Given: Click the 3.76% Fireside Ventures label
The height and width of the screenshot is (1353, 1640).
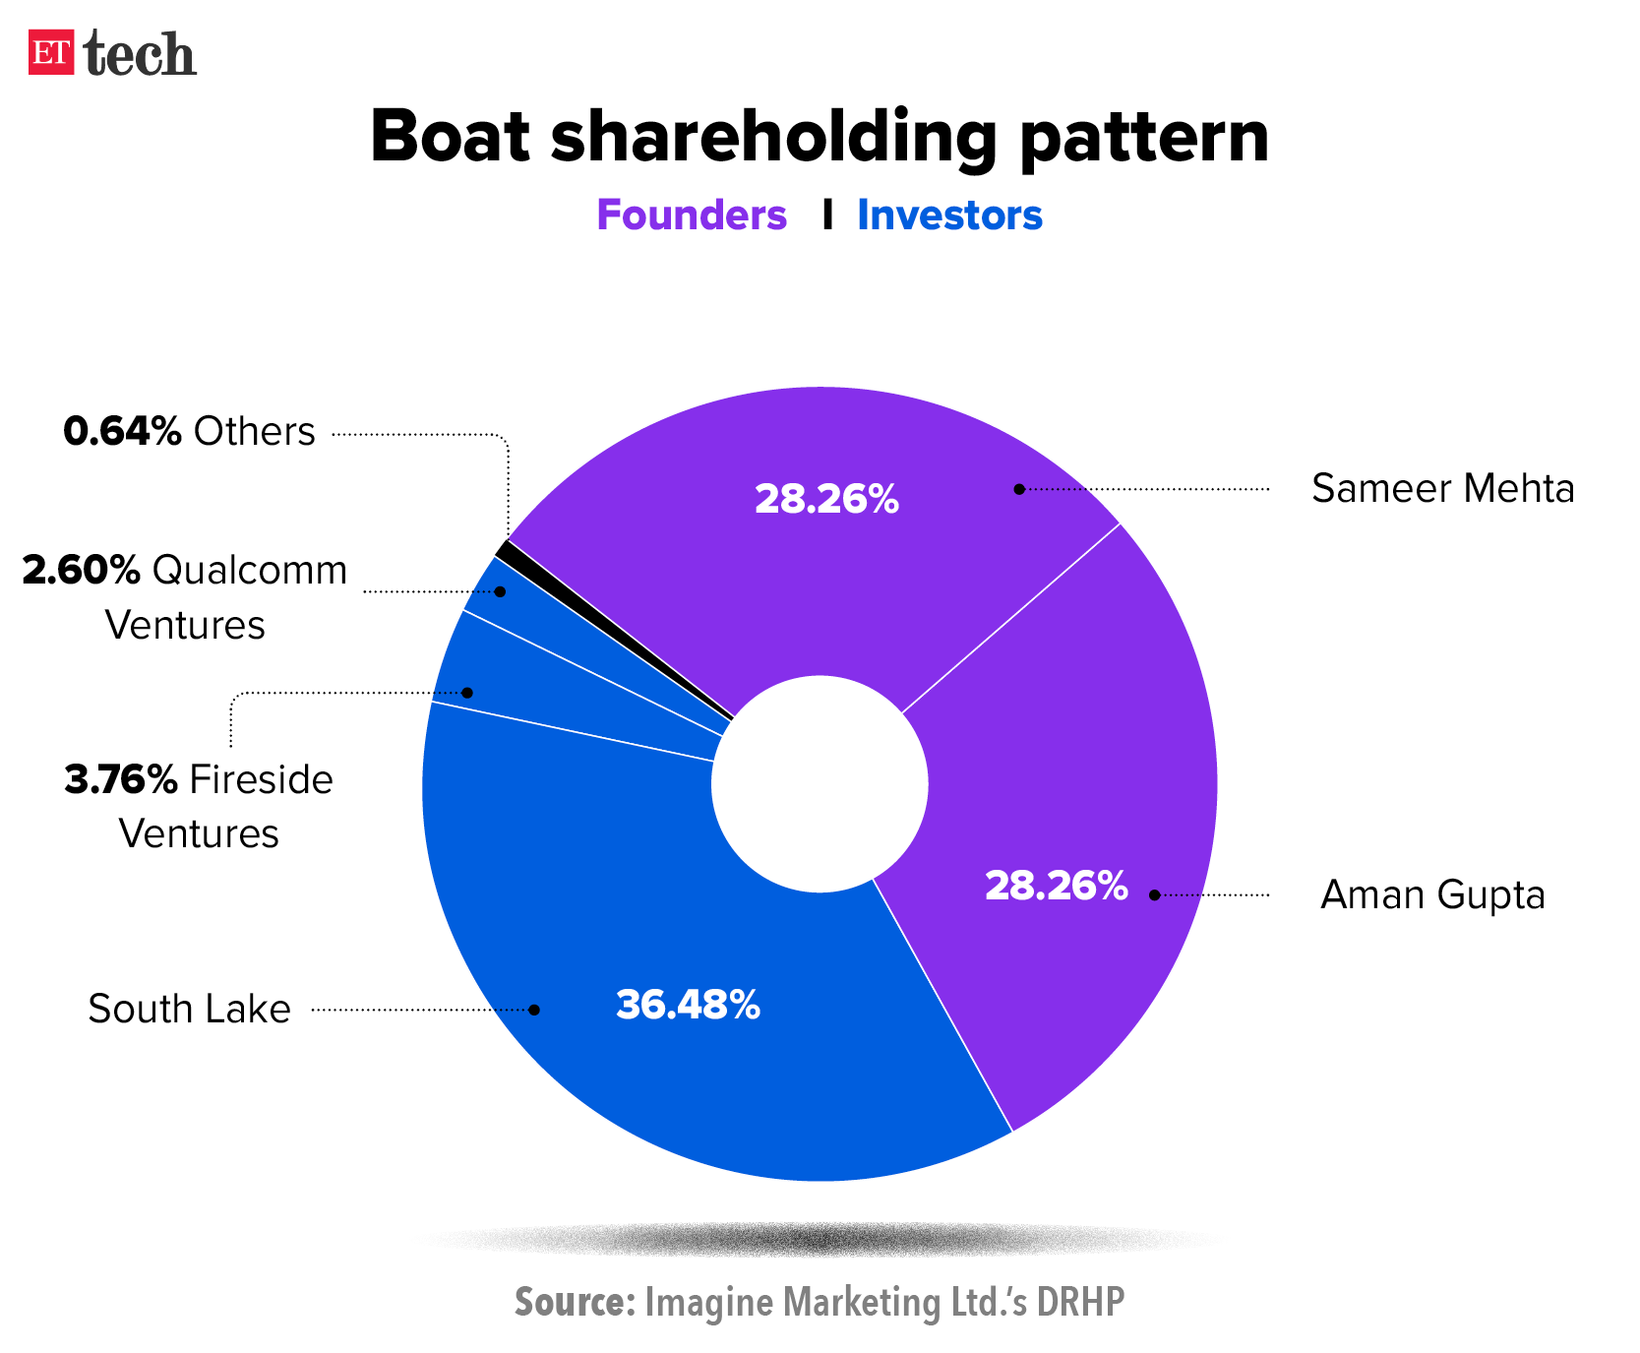Looking at the screenshot, I should point(199,806).
